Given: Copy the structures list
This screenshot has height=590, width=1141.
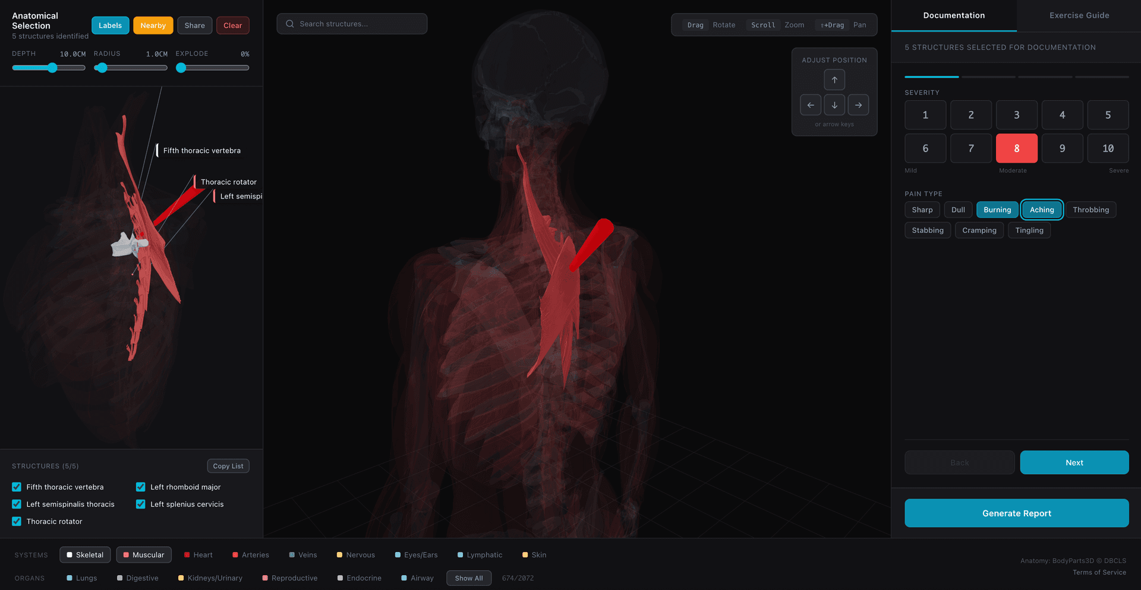Looking at the screenshot, I should point(228,466).
